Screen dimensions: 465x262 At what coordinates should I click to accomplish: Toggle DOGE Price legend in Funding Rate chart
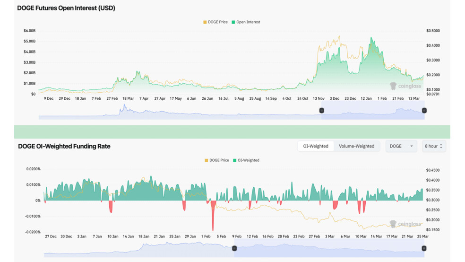point(217,160)
